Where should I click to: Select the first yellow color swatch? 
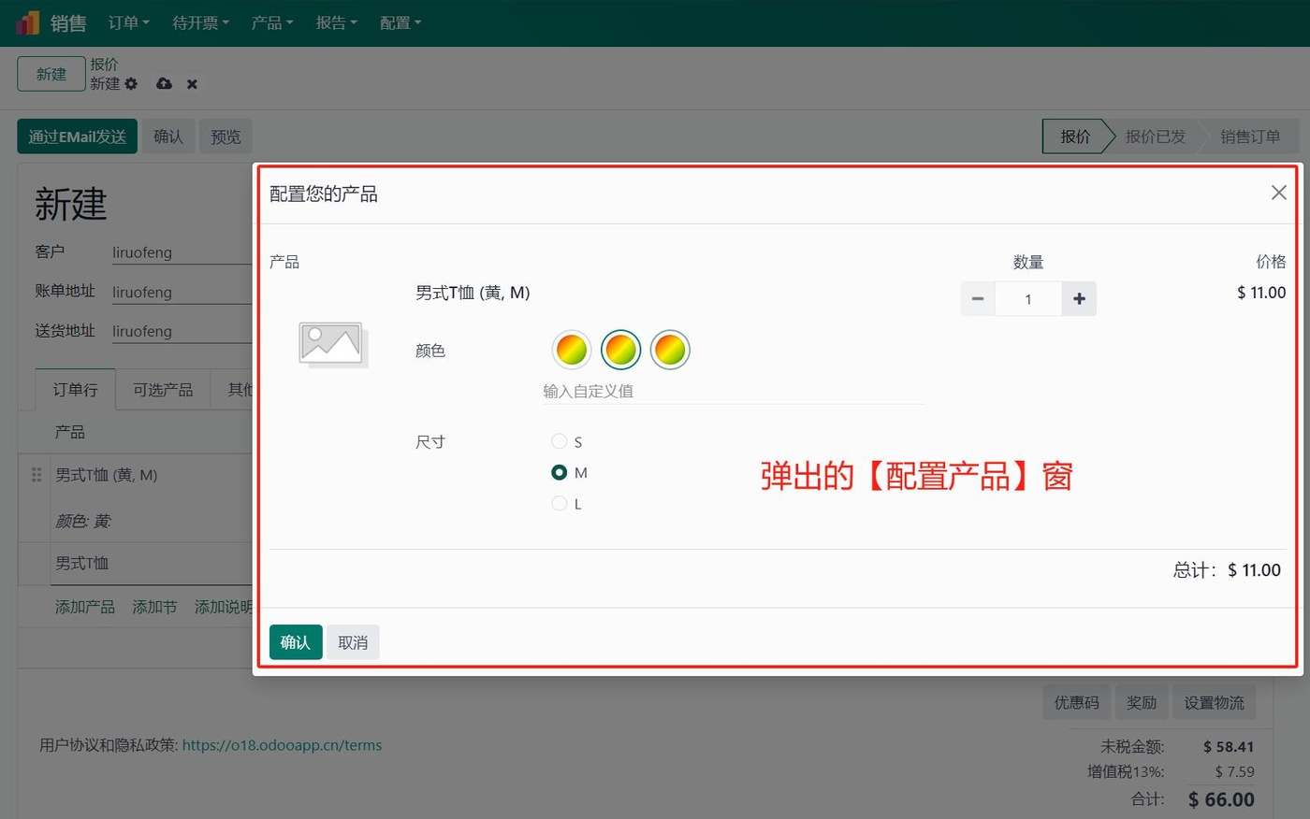(x=571, y=349)
